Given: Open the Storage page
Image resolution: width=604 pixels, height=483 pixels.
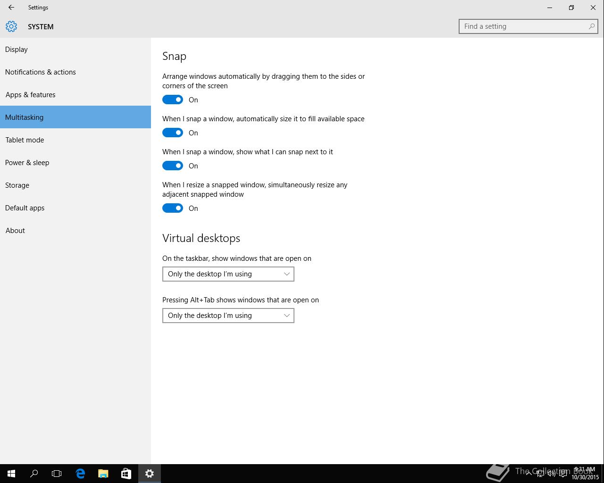Looking at the screenshot, I should [x=75, y=185].
